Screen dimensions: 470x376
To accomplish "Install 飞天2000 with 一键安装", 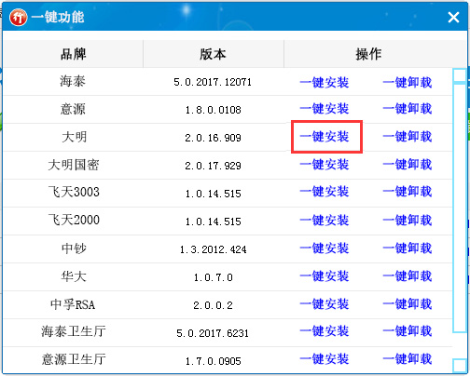I will tap(325, 221).
